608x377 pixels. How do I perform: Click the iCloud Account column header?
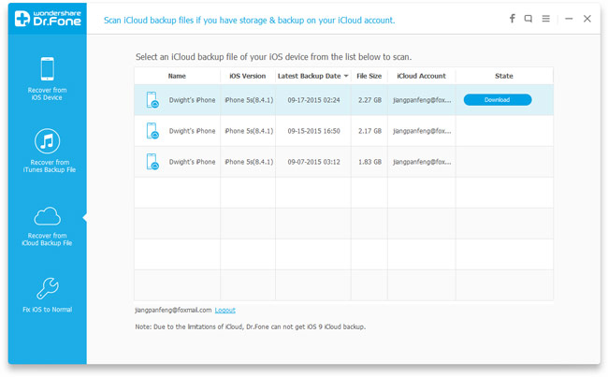422,76
